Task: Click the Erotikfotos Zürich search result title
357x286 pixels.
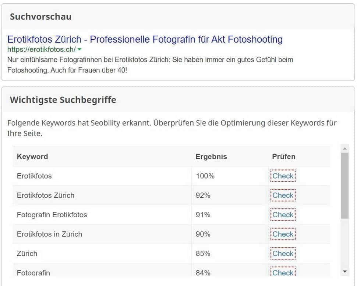Action: 145,39
